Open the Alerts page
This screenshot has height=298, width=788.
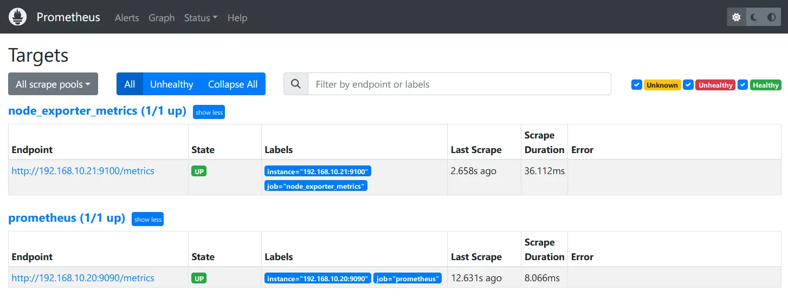(127, 18)
